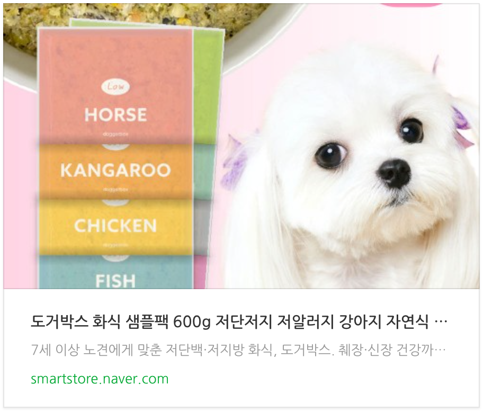Click the yellow CHICKEN package
This screenshot has width=484, height=412.
pos(115,226)
